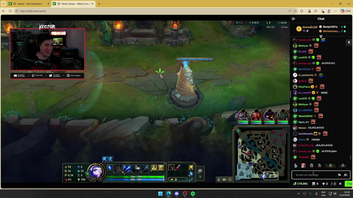Click username el_pachacha in chat
This screenshot has height=198, width=353.
(x=306, y=75)
